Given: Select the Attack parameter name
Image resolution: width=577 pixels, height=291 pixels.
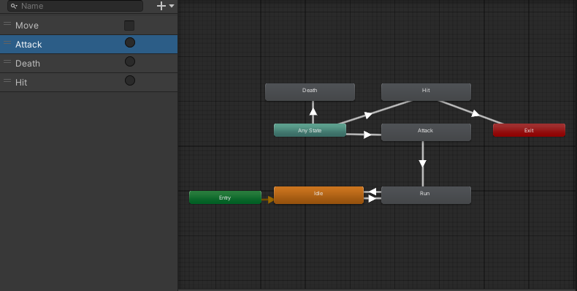Looking at the screenshot, I should 28,45.
